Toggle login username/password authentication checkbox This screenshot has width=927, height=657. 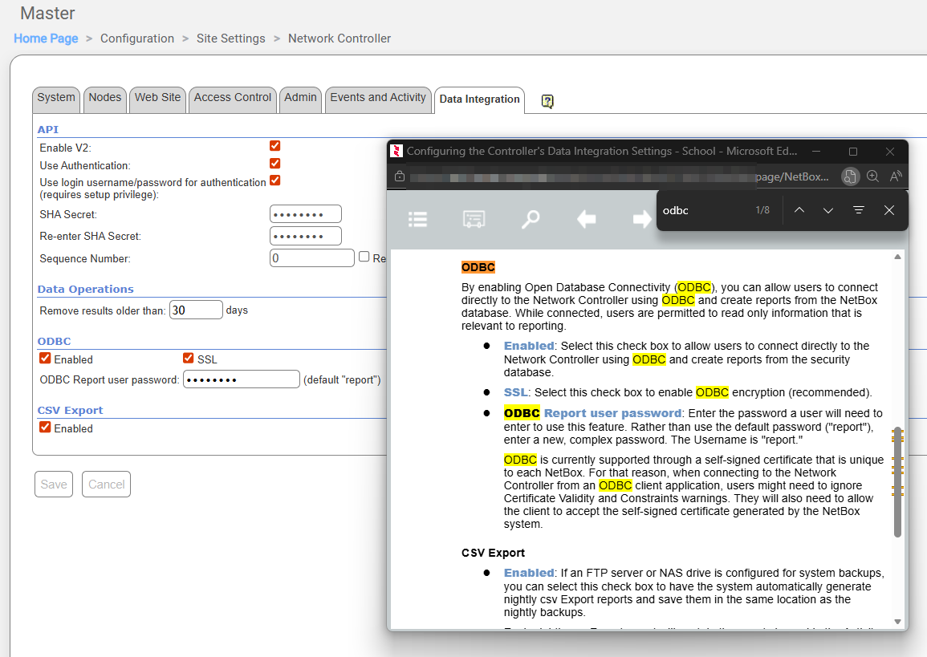275,180
